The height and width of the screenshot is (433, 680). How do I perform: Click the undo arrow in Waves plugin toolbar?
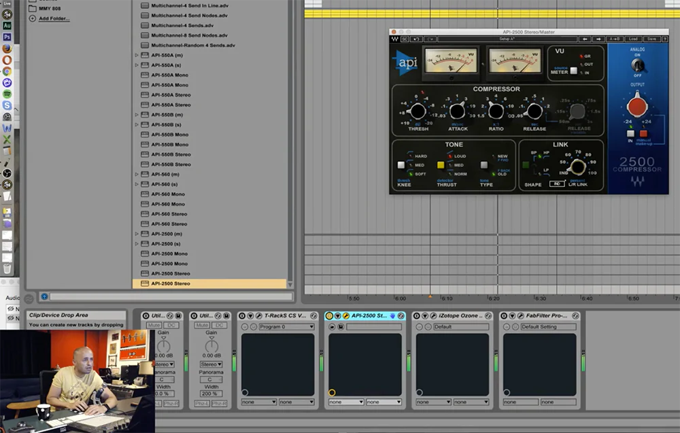(x=417, y=39)
